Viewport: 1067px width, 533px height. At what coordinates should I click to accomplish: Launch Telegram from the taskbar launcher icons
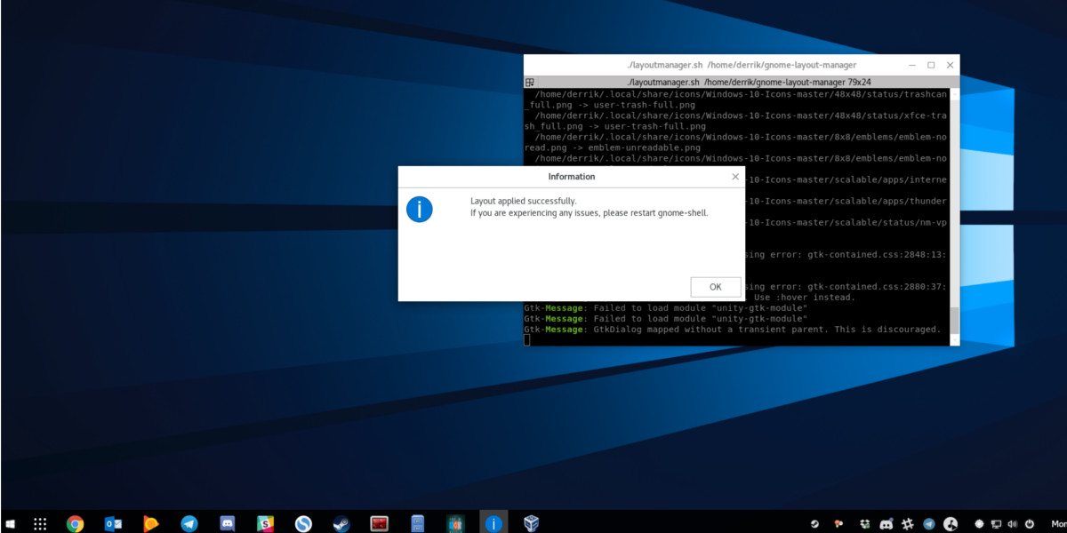click(x=189, y=524)
